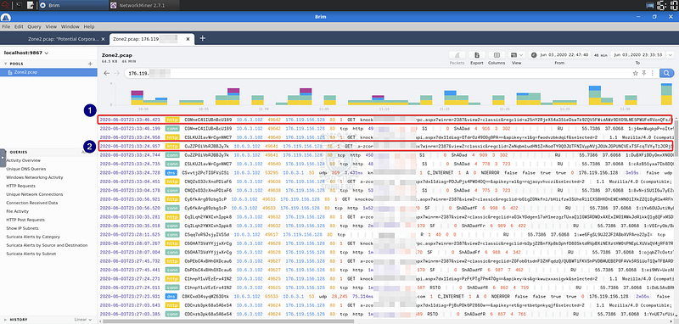Open the Window menu
The width and height of the screenshot is (679, 324).
(x=70, y=26)
